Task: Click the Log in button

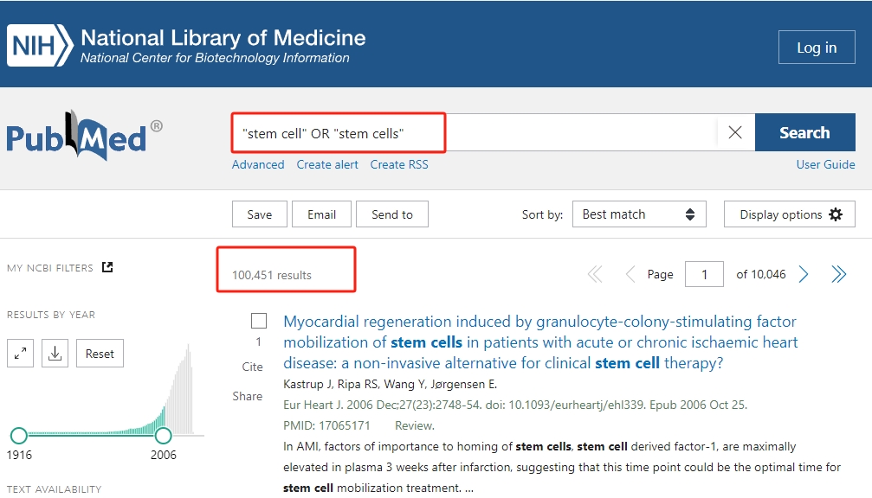Action: tap(816, 48)
